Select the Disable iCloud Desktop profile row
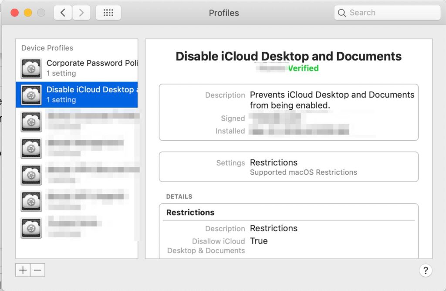The width and height of the screenshot is (446, 291). pyautogui.click(x=77, y=95)
